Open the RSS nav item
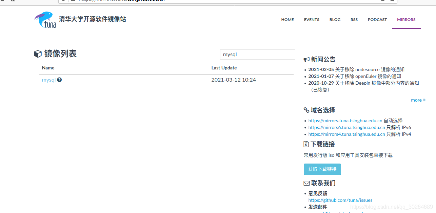This screenshot has height=213, width=436. tap(354, 20)
